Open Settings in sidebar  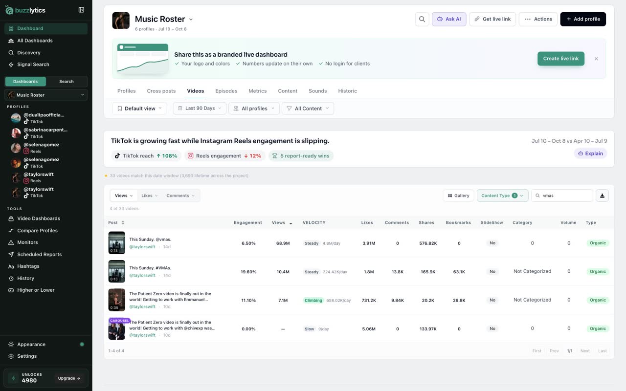(46, 356)
